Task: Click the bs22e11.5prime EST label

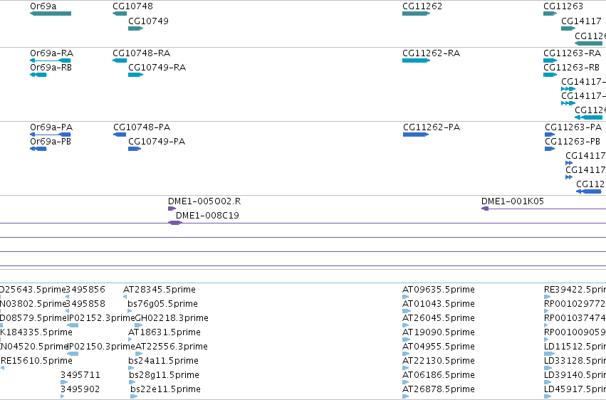Action: 165,389
